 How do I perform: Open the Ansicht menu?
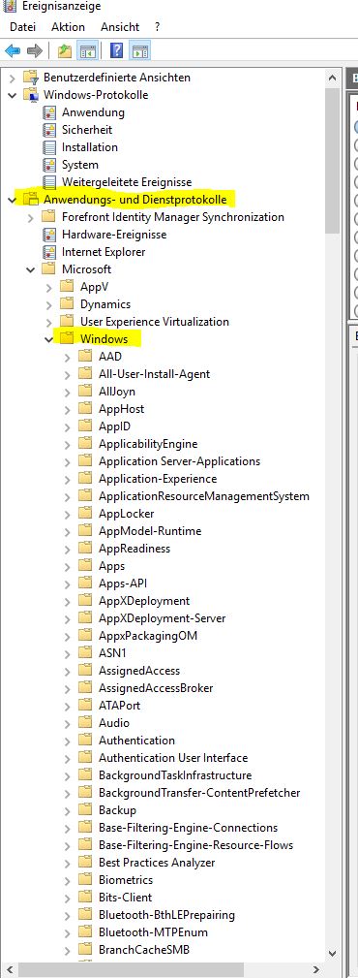pos(120,27)
